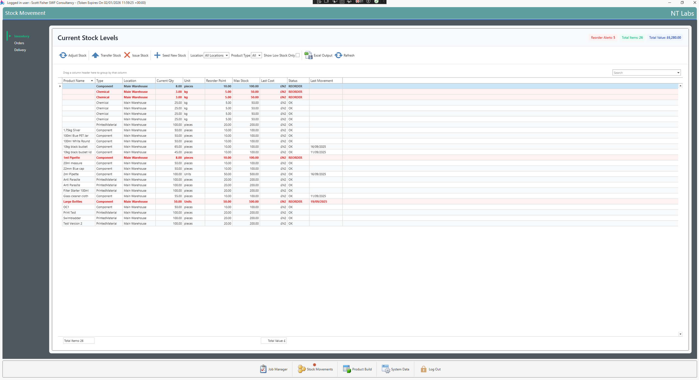699x380 pixels.
Task: Open Seed New Stock
Action: [157, 55]
